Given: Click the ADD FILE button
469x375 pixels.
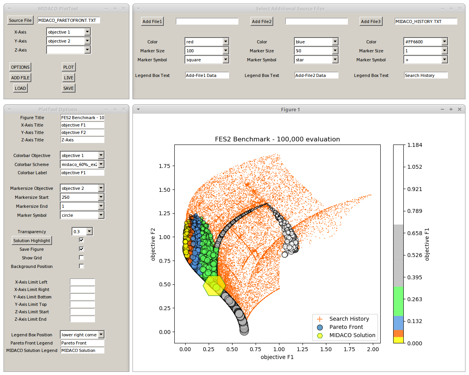Looking at the screenshot, I should [20, 78].
